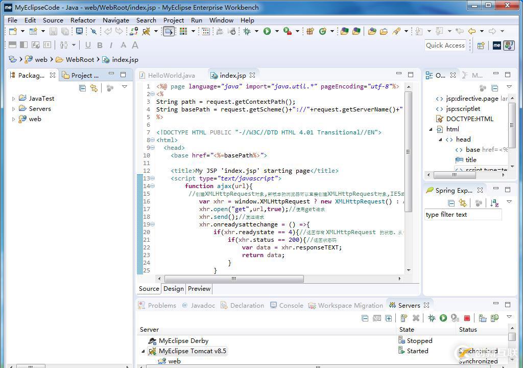Viewport: 523px width, 368px height.
Task: Click the Quick Access field
Action: 445,45
